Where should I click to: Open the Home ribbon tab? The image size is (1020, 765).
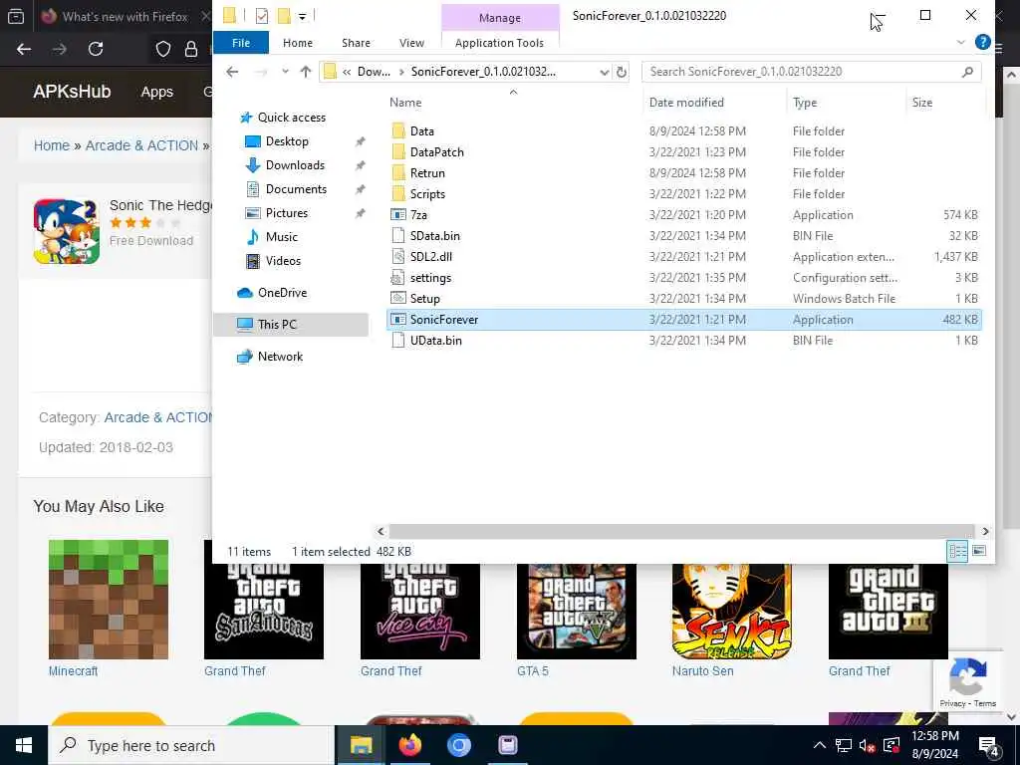298,43
